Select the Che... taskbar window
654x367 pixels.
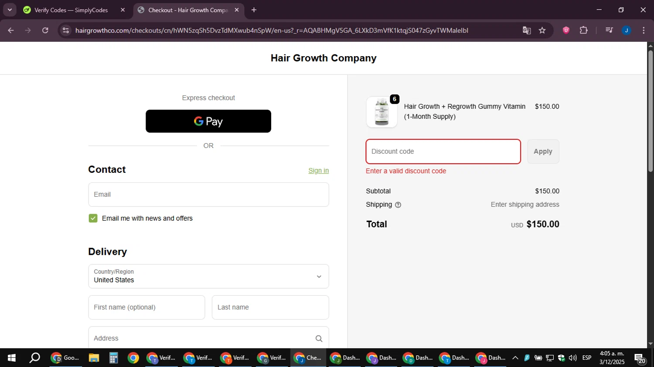308,358
